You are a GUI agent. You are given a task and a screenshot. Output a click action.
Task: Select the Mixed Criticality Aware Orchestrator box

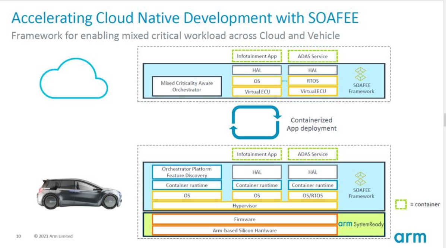[x=187, y=86]
